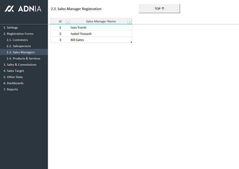239x169 pixels.
Task: Open 6. Dashboards from the sidebar
Action: [13, 83]
